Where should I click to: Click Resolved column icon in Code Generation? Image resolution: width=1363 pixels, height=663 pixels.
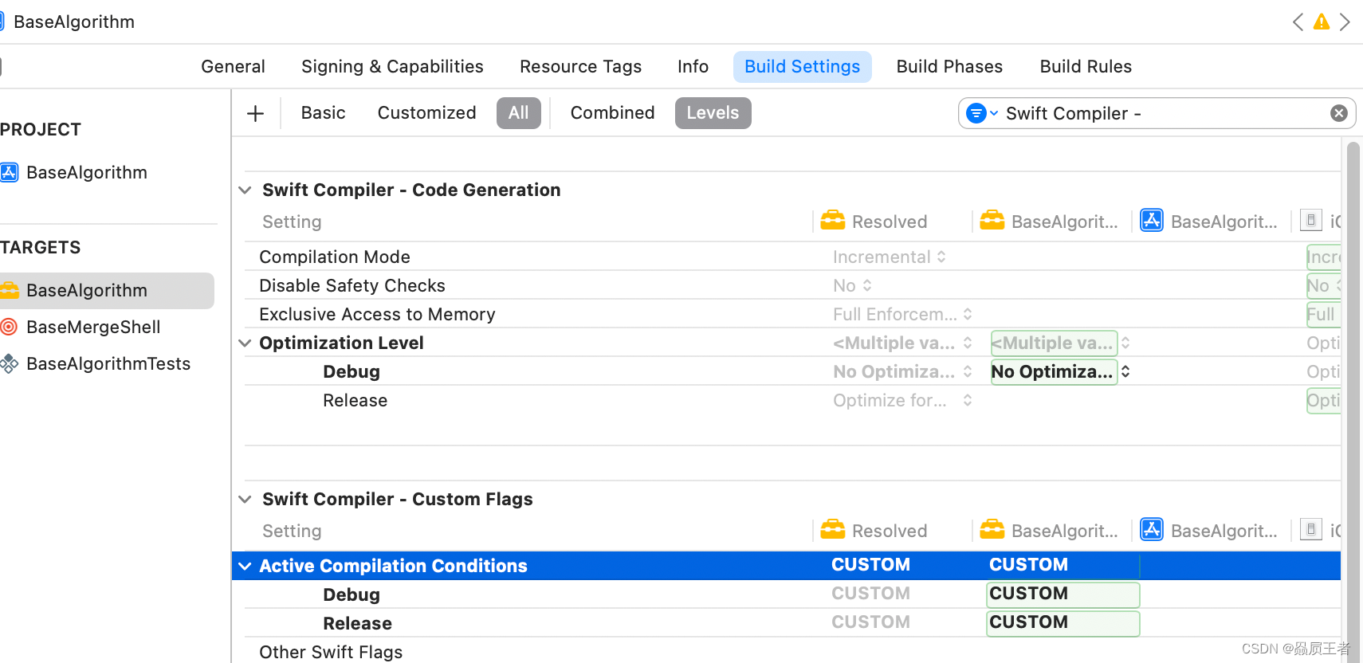(832, 220)
